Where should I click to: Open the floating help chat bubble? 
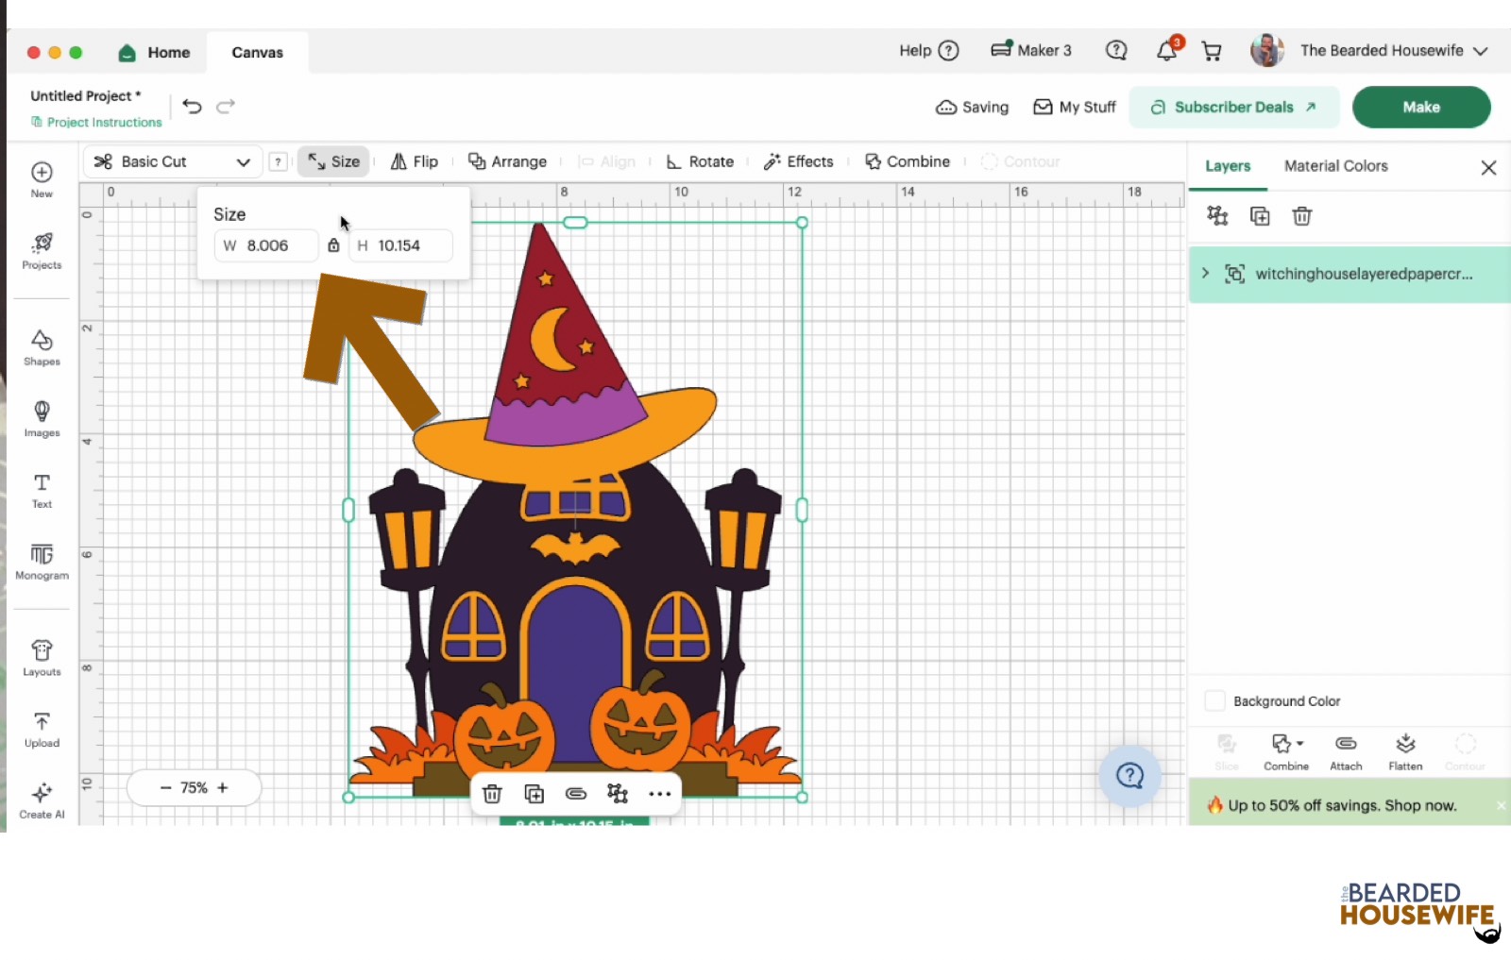coord(1129,776)
